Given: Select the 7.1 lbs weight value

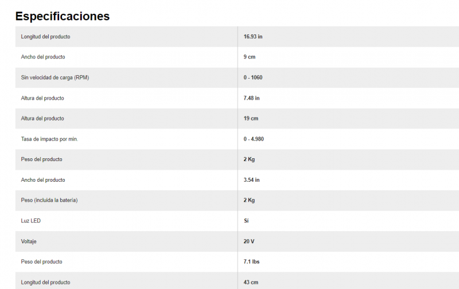Looking at the screenshot, I should 251,262.
